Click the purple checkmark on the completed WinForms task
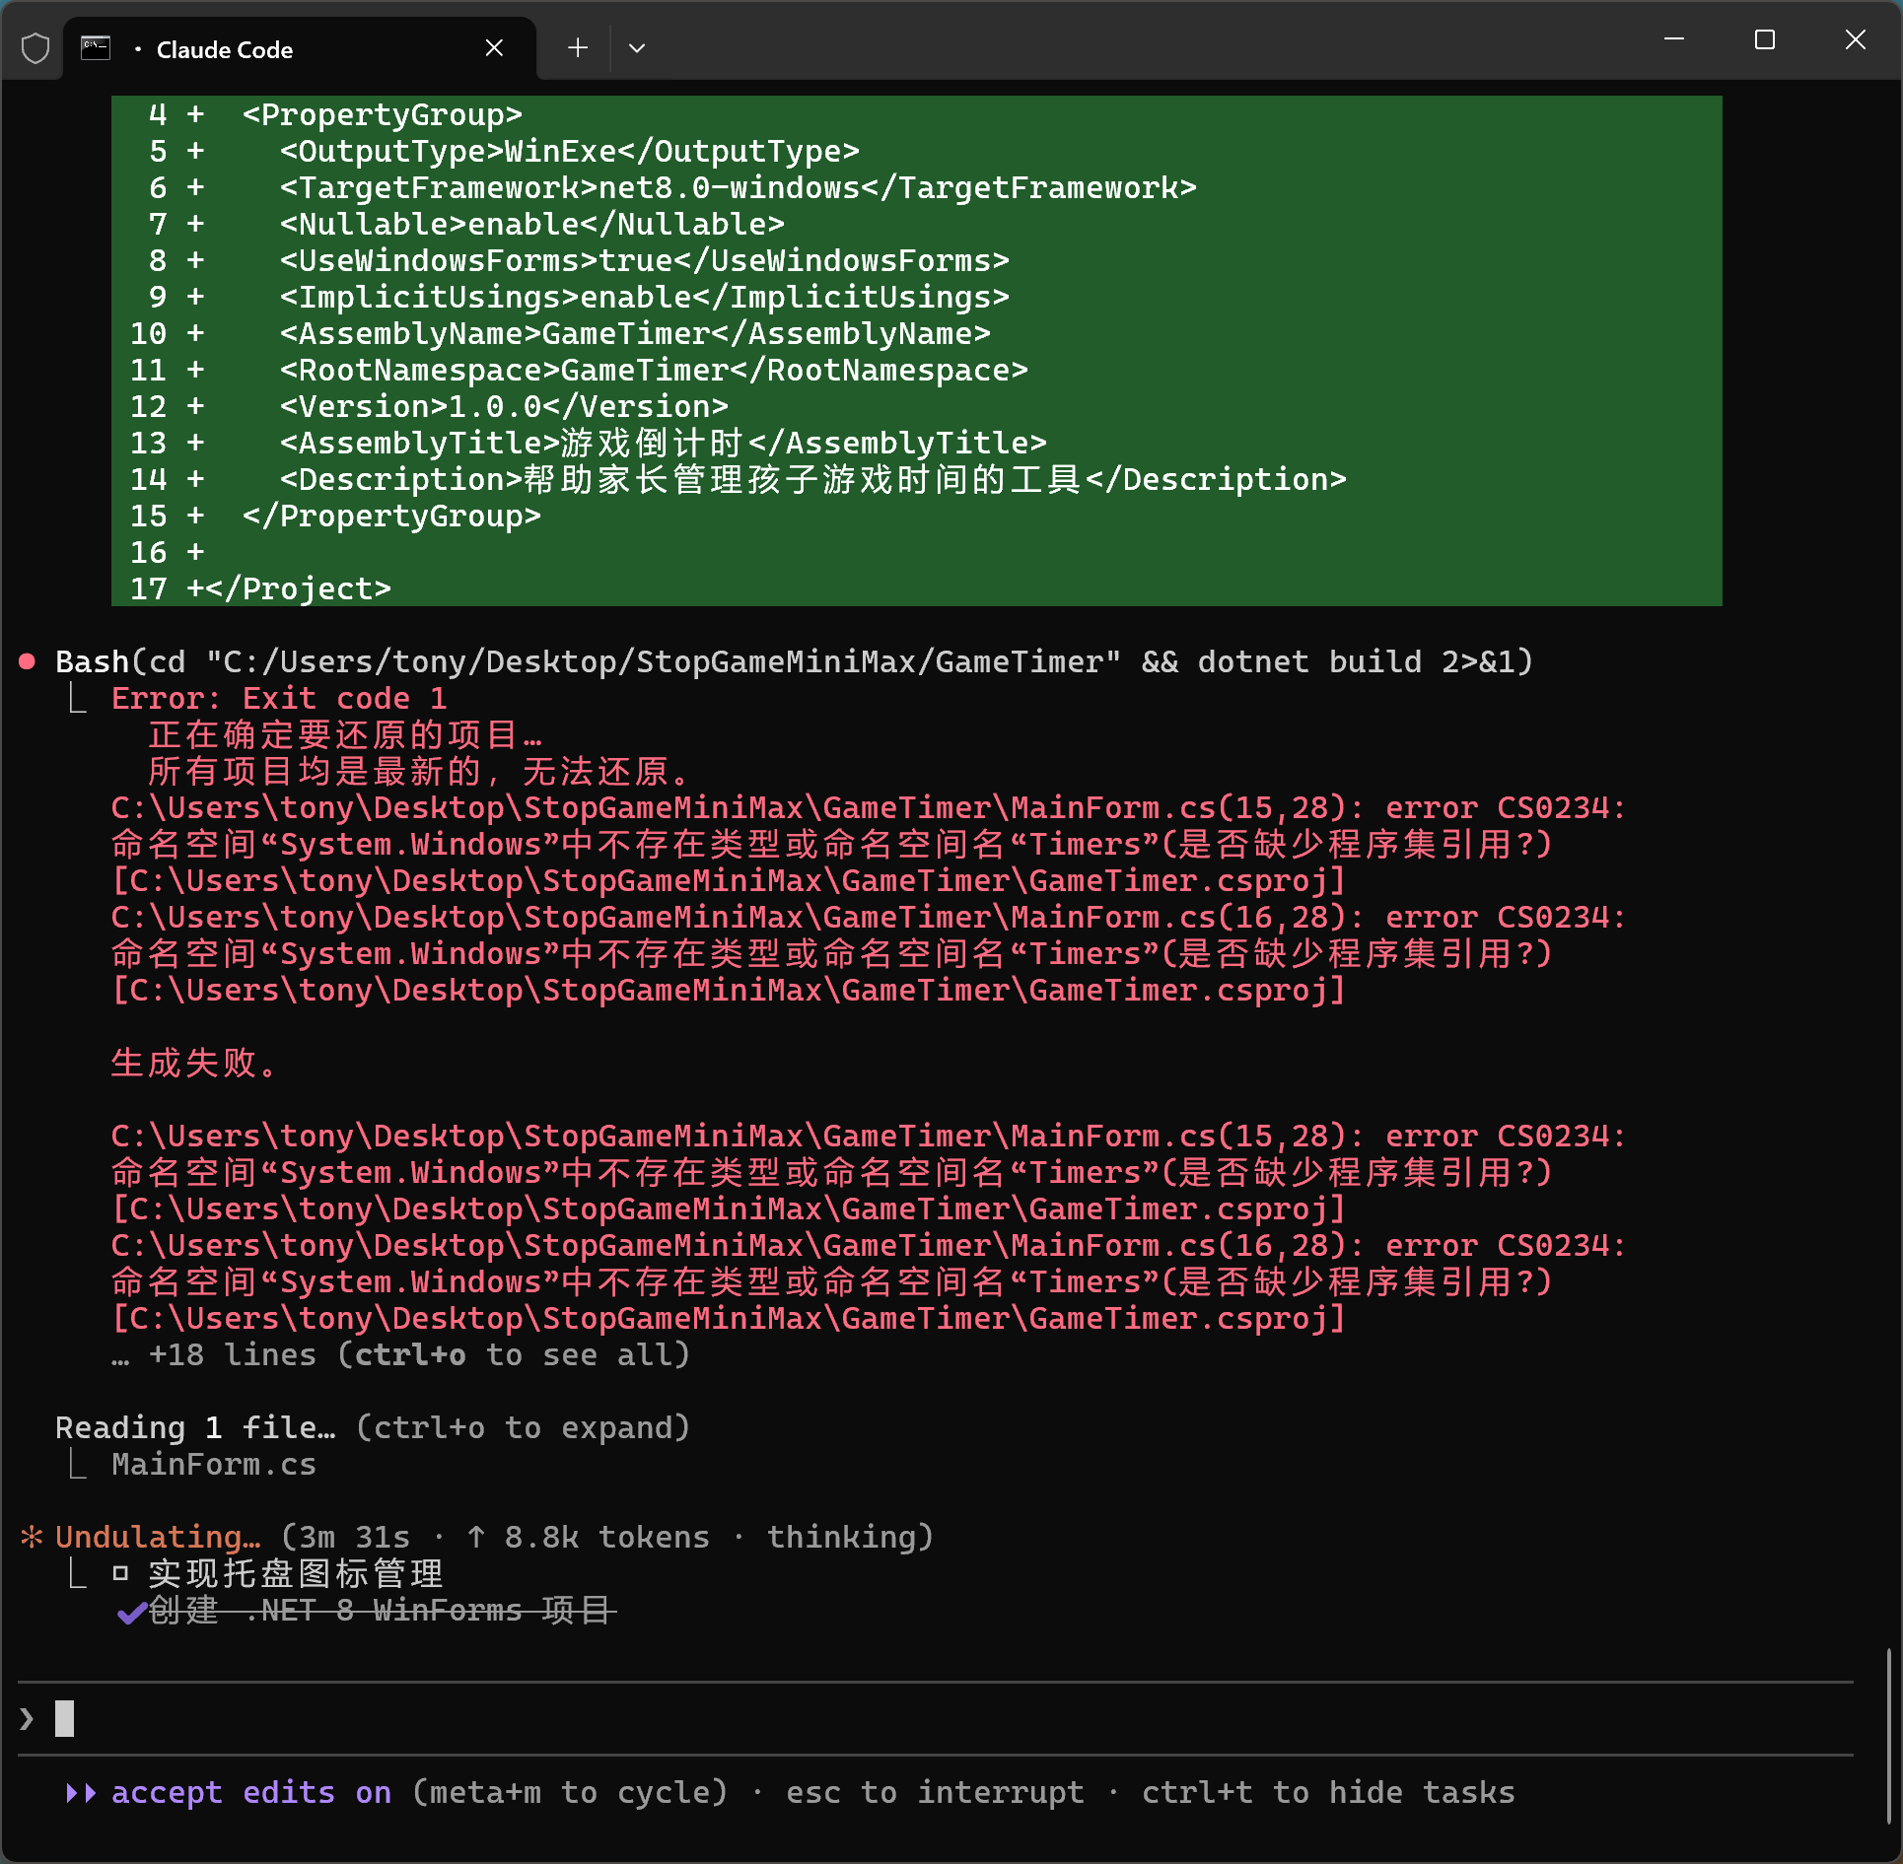Screen dimensions: 1903x1864 tap(131, 1613)
